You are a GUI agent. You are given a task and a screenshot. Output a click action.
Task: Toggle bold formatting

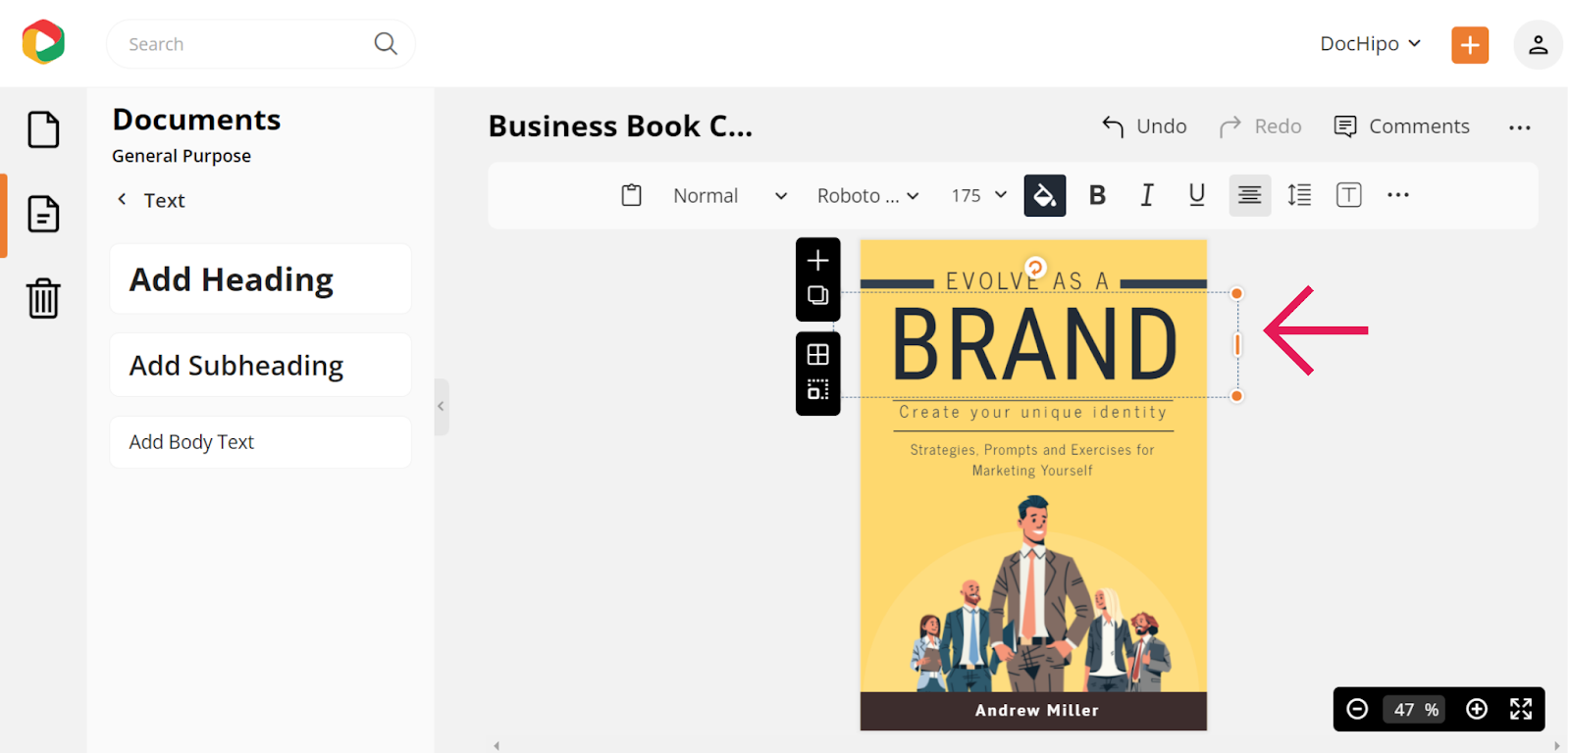(x=1097, y=195)
